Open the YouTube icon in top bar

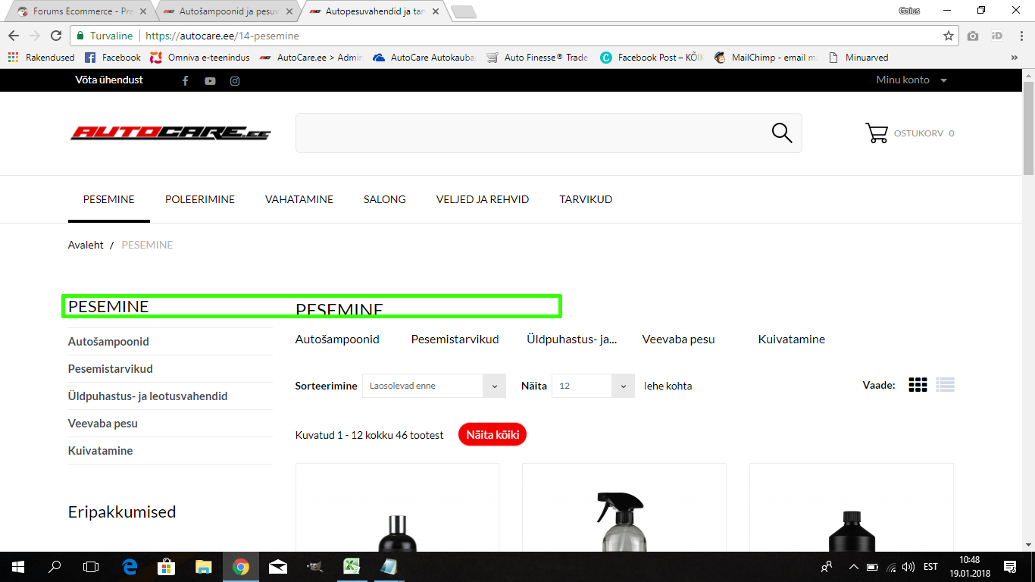[210, 80]
